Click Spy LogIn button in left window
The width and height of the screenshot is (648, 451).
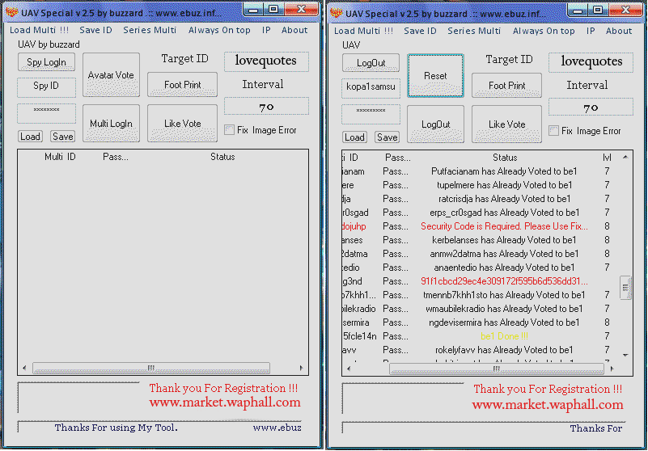45,63
